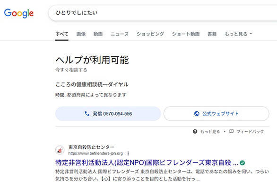Screen dimensions: 277x190
Task: Click the Google logo
Action: [19, 13]
